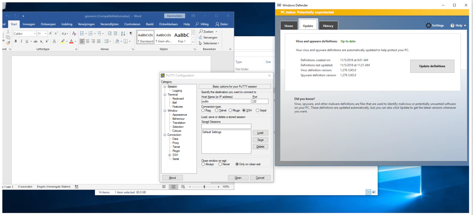
Task: Expand the Word styles gallery
Action: (x=193, y=42)
